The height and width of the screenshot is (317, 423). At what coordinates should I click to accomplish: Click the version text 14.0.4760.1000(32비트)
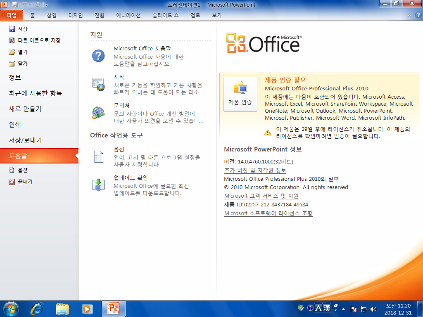(x=266, y=162)
